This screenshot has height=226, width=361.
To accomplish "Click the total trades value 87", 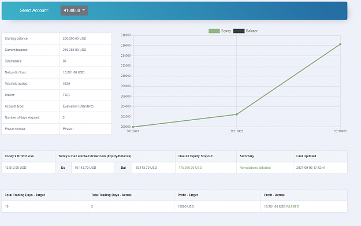I will coord(65,61).
